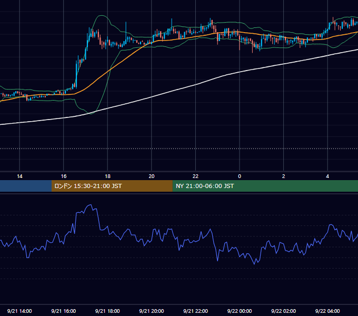358x316 pixels.
Task: Click the 2 hour label on time axis
Action: coord(284,176)
